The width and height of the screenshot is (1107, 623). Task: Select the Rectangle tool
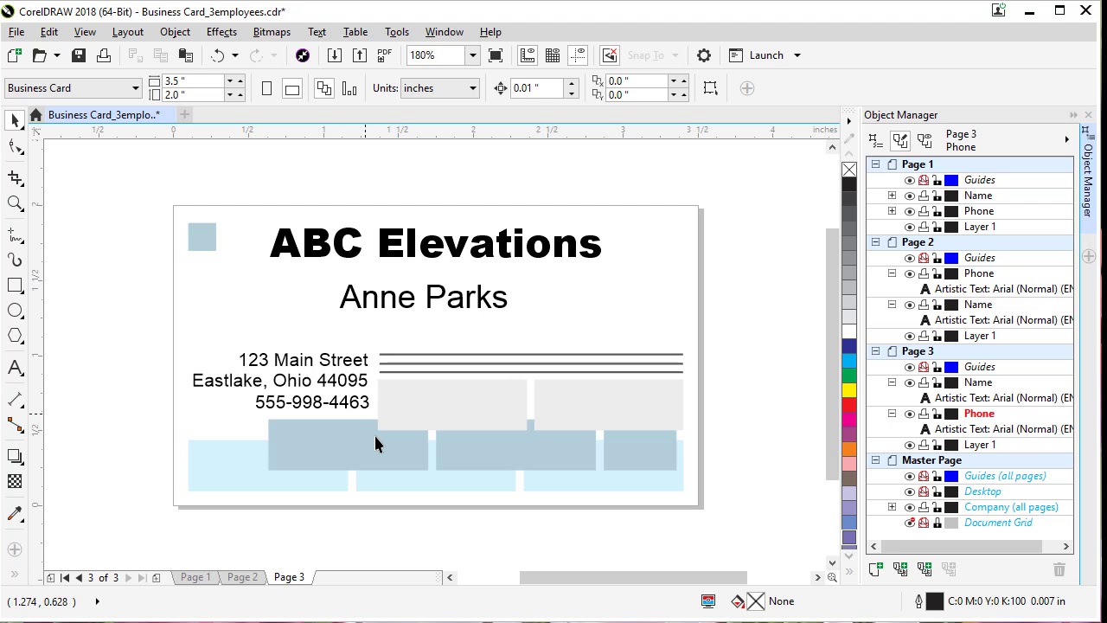[15, 286]
